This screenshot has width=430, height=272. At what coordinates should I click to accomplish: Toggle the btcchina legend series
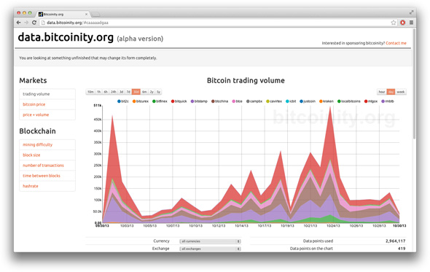(219, 101)
